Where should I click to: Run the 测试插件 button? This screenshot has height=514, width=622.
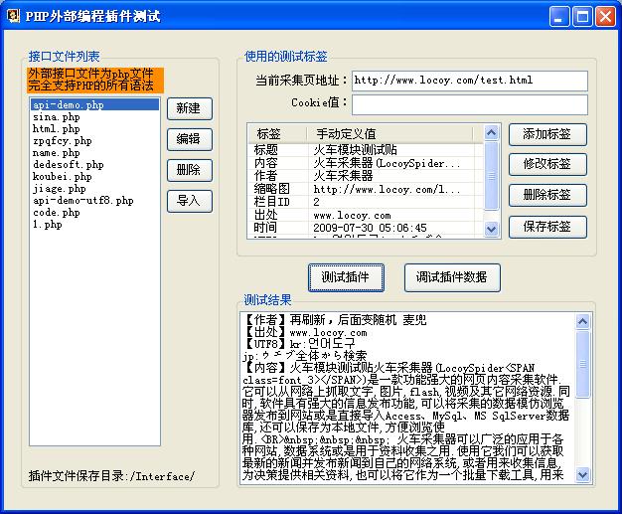click(x=345, y=277)
